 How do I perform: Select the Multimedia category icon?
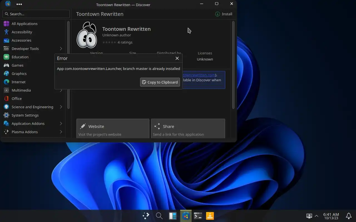[6, 90]
